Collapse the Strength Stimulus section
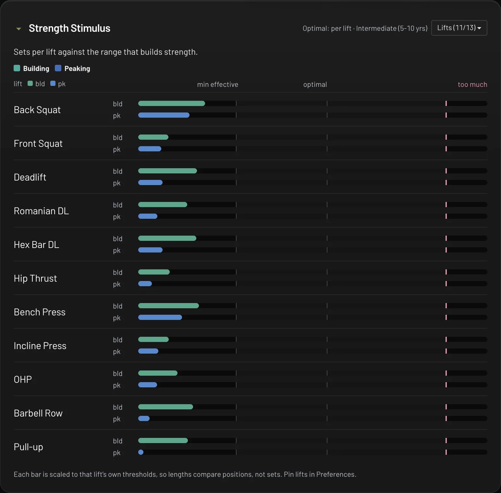This screenshot has height=493, width=501. pos(19,29)
